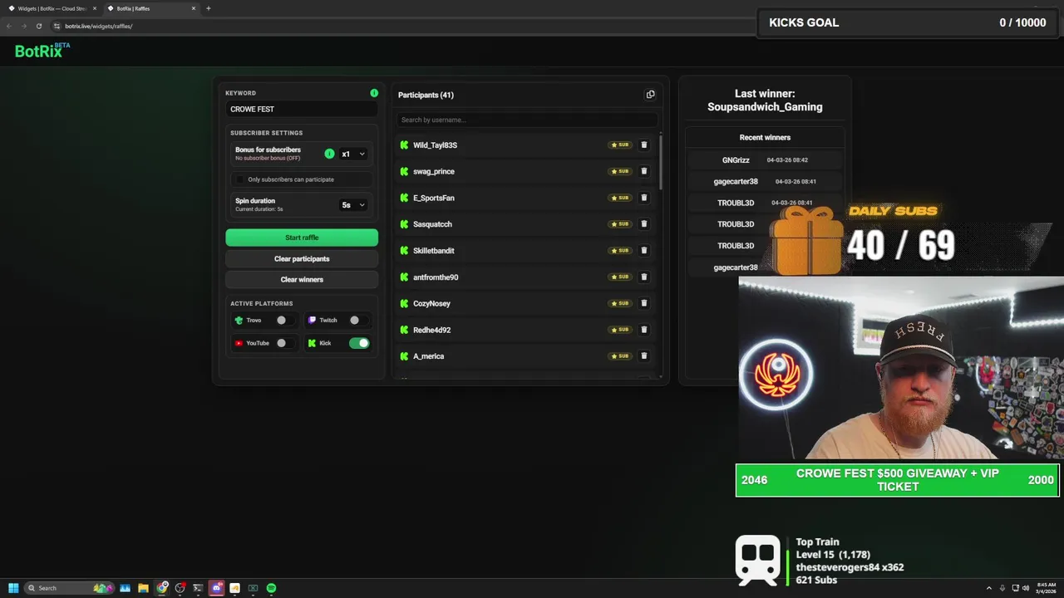Close the Widgets | BotRix tab
Image resolution: width=1064 pixels, height=598 pixels.
tap(95, 8)
